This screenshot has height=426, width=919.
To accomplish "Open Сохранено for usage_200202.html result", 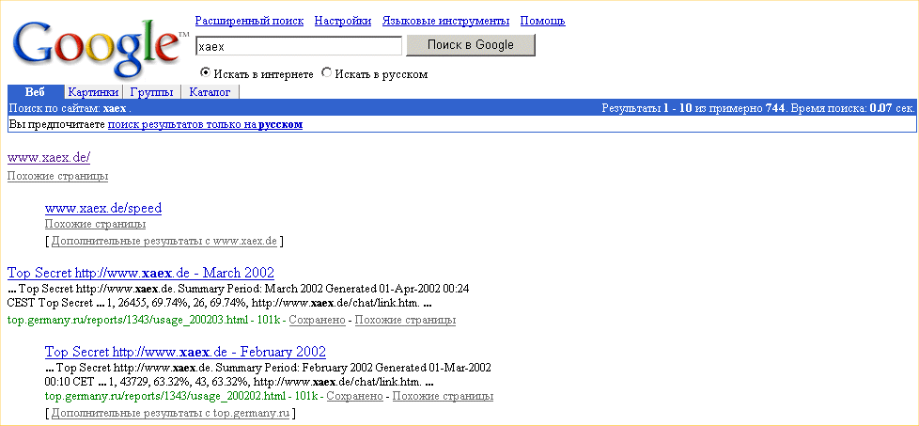I will (x=354, y=396).
